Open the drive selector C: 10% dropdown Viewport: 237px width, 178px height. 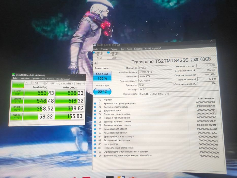[59, 83]
